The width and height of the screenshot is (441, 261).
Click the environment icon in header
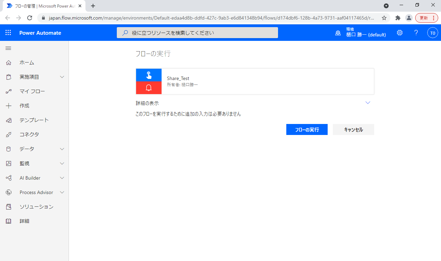tap(338, 33)
